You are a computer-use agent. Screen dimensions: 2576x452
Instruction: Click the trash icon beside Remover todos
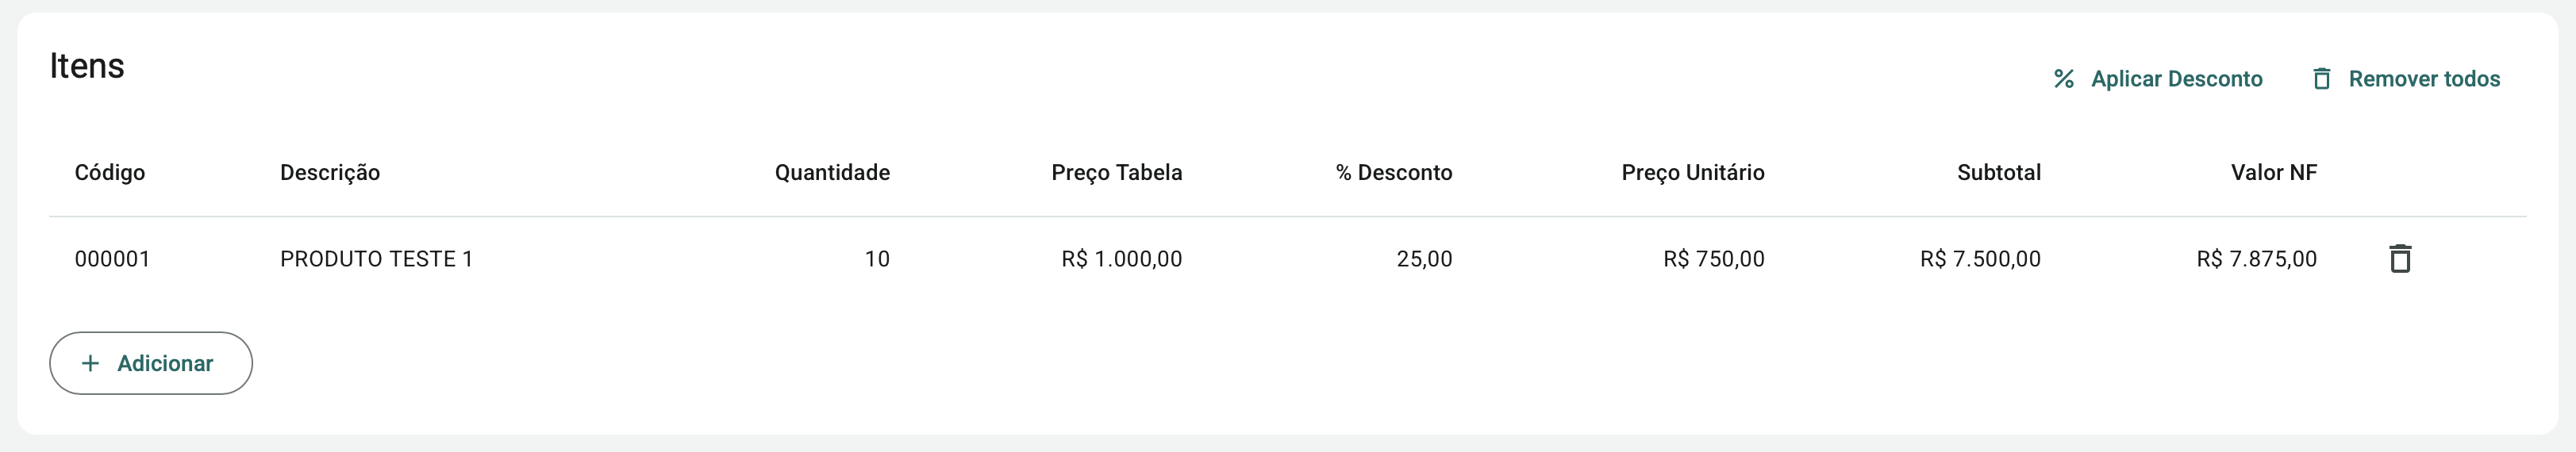coord(2322,79)
